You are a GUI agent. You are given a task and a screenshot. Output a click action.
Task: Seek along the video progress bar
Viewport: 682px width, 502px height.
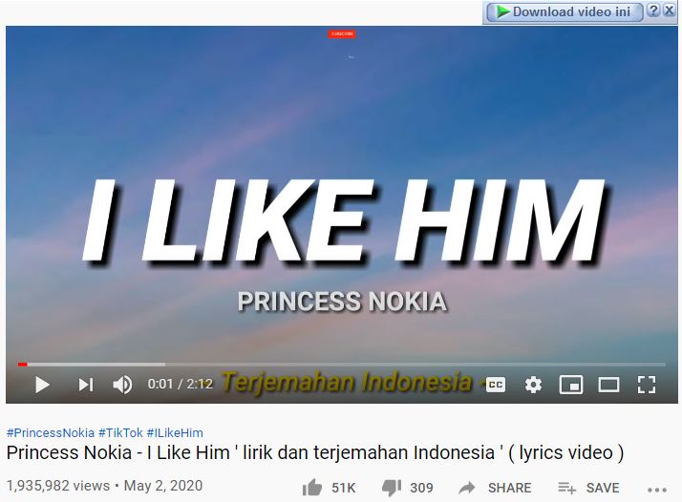[342, 365]
